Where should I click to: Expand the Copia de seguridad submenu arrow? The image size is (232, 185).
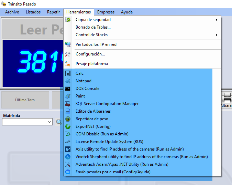[x=217, y=20]
